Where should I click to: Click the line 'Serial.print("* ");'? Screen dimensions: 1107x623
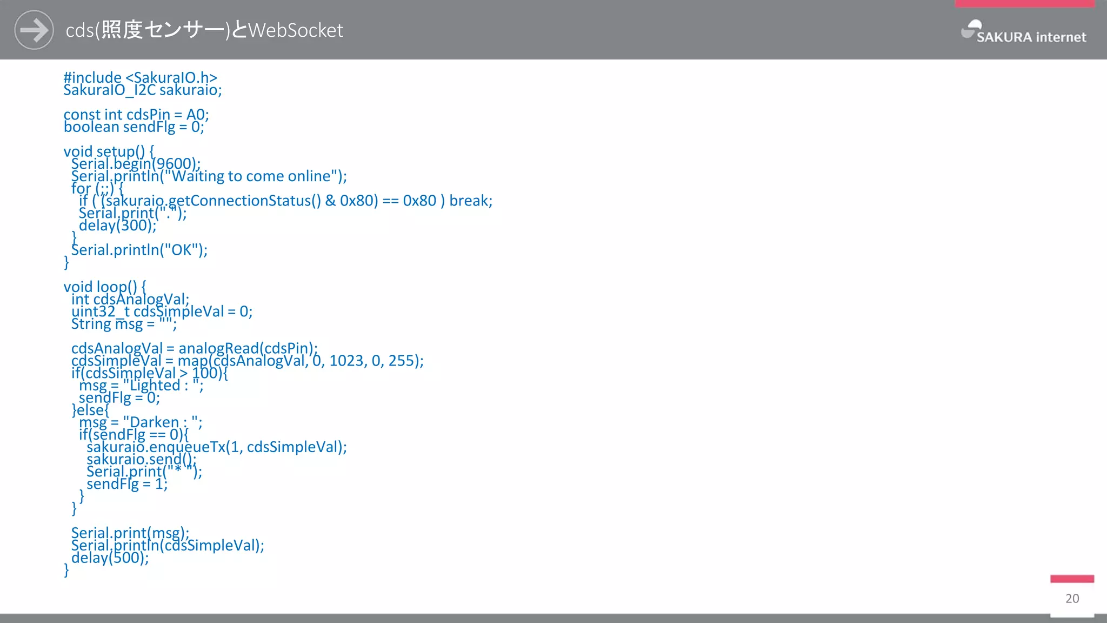[144, 471]
